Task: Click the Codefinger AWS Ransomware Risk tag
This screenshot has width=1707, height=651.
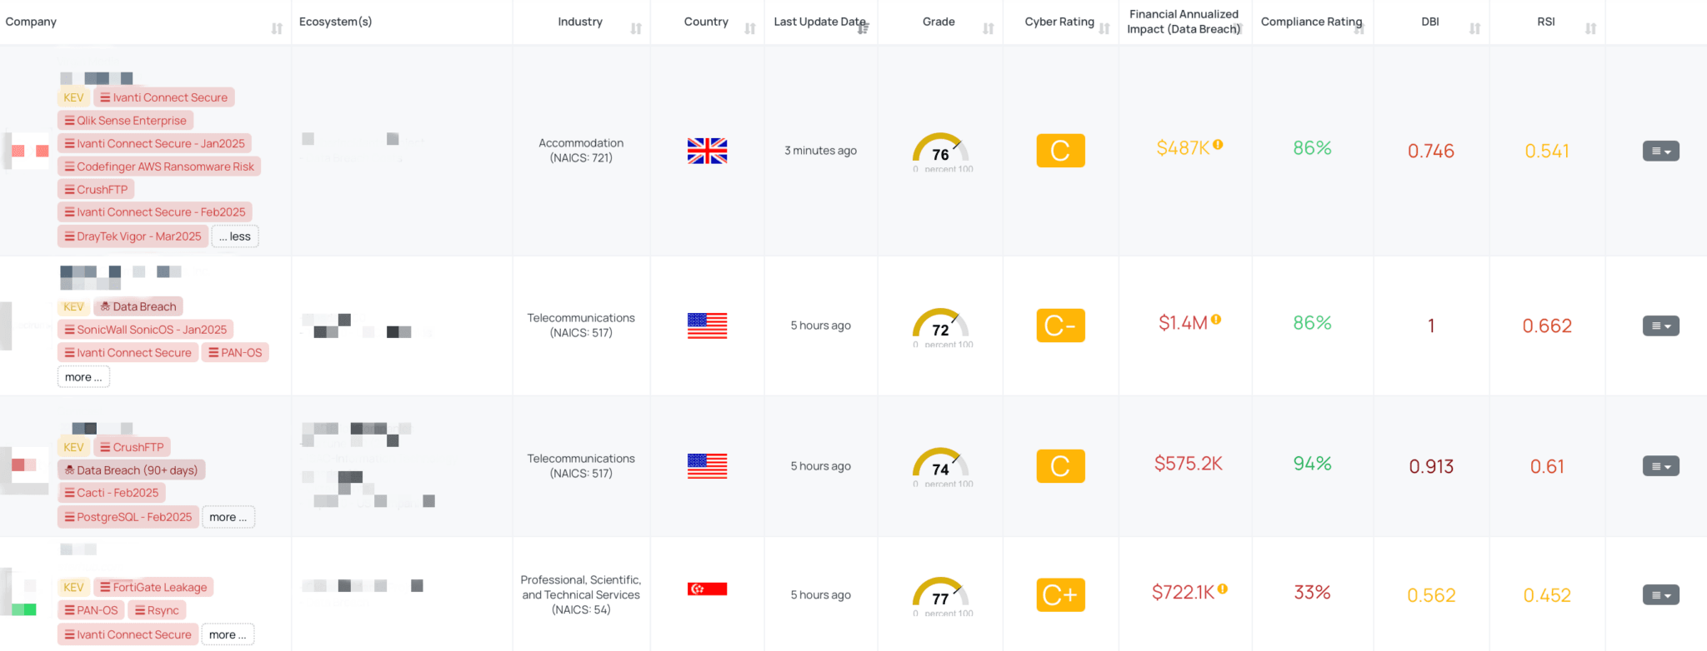Action: click(x=159, y=166)
